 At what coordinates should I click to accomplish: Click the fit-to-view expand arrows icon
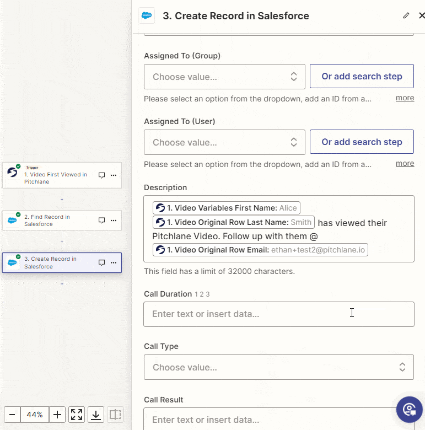coord(77,415)
